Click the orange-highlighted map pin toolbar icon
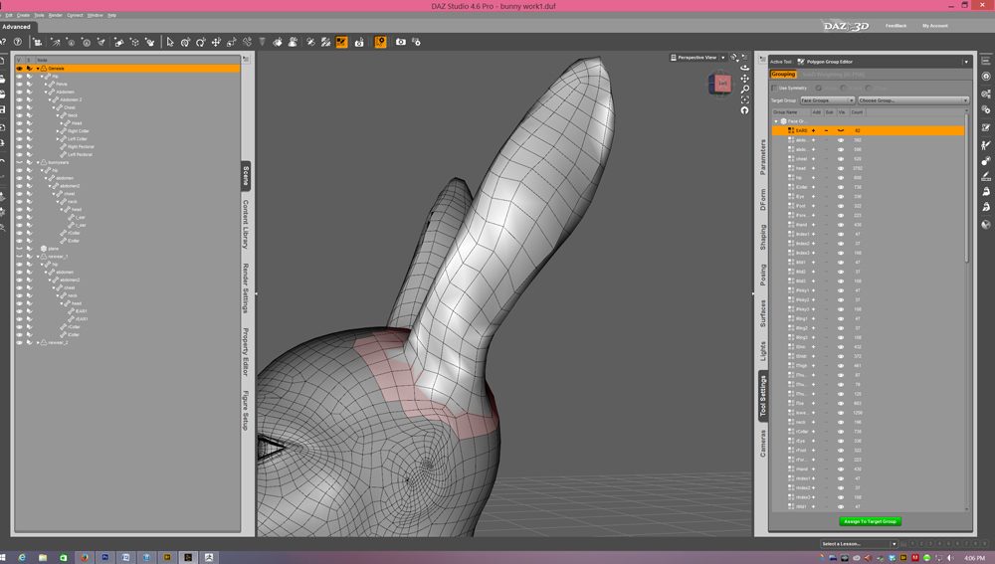Screen dimensions: 995x564 click(x=380, y=43)
